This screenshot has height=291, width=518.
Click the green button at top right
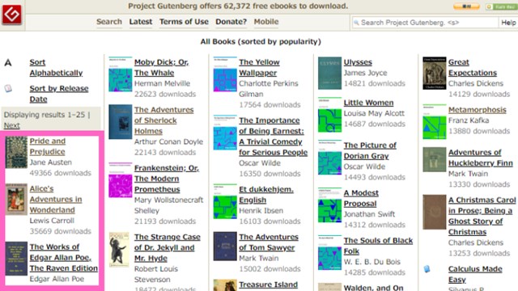click(501, 6)
